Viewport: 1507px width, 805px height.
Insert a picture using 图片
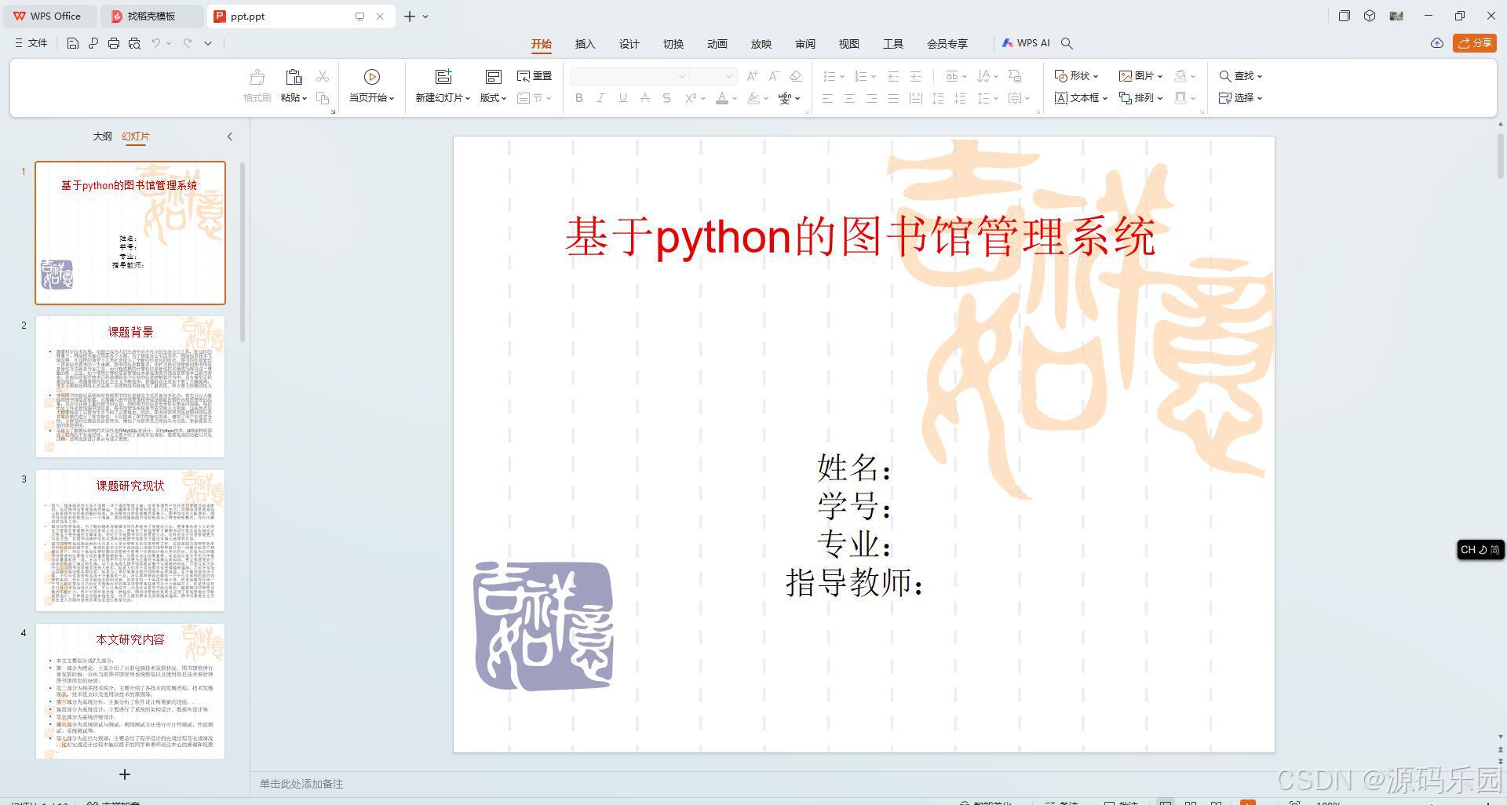(x=1139, y=75)
